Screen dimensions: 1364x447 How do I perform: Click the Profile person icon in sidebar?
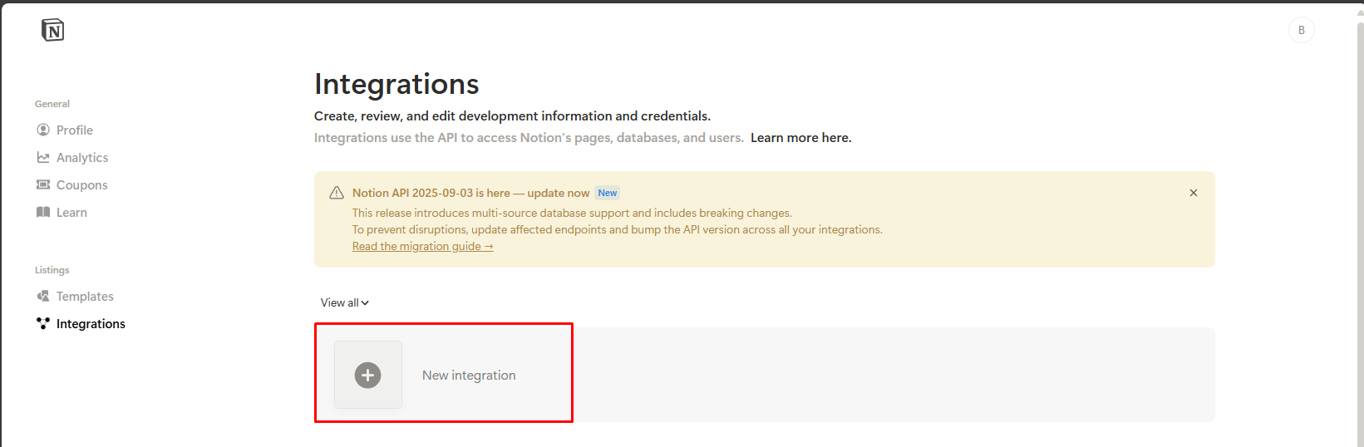coord(43,130)
